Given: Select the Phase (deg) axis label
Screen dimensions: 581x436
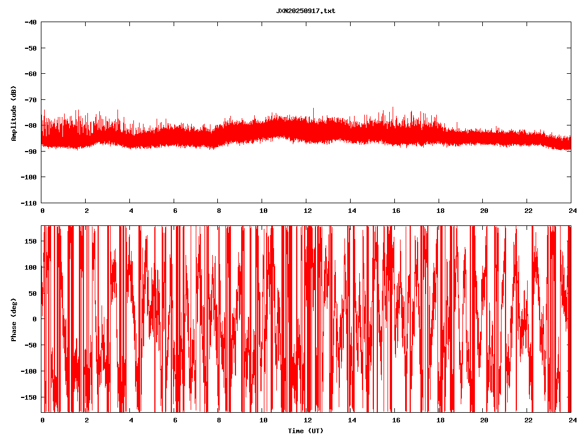Looking at the screenshot, I should (14, 319).
